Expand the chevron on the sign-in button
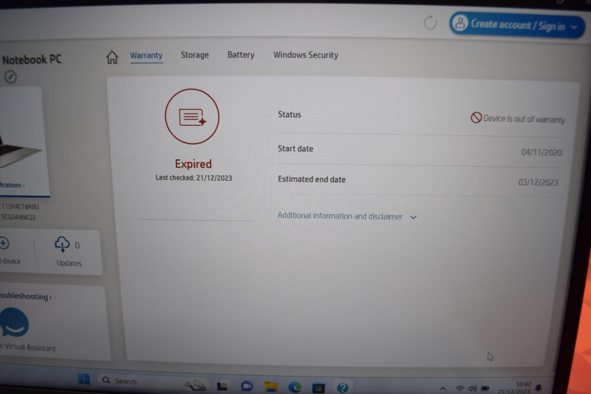 574,27
